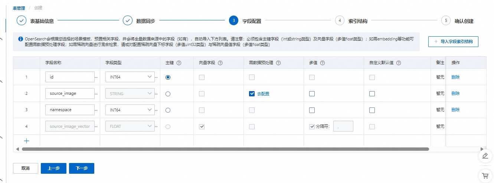Toggle 多值 checkbox for source_image_vector row
This screenshot has width=494, height=183.
[x=312, y=126]
